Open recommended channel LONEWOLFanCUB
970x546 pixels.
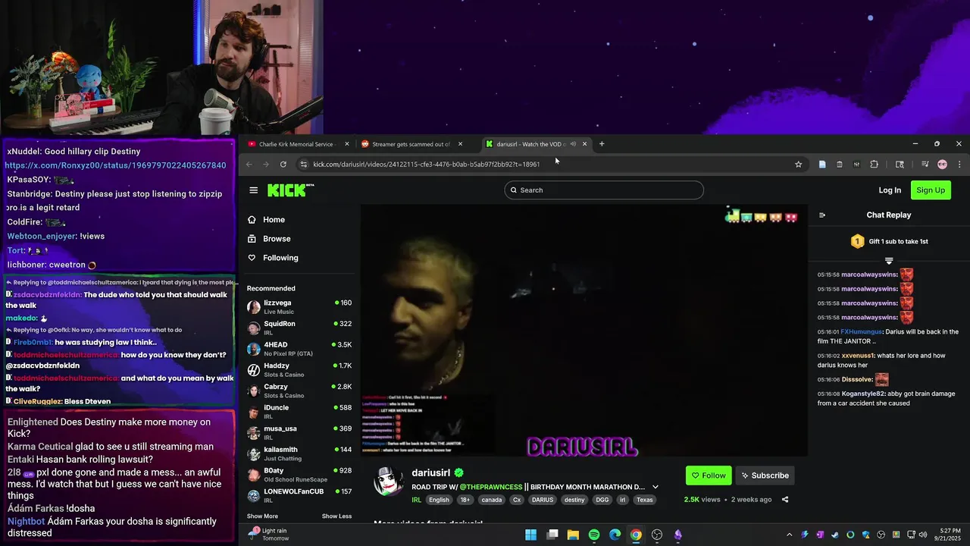(299, 495)
